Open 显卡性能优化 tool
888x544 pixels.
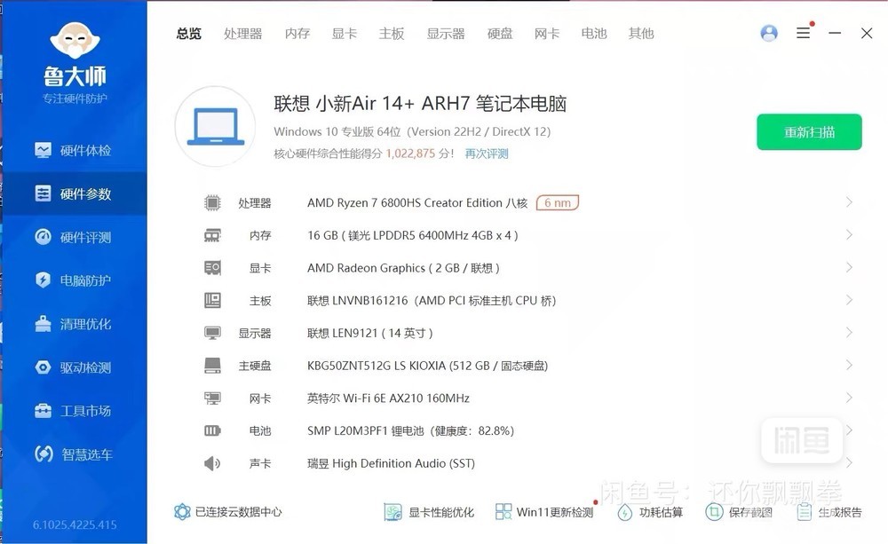tap(430, 512)
